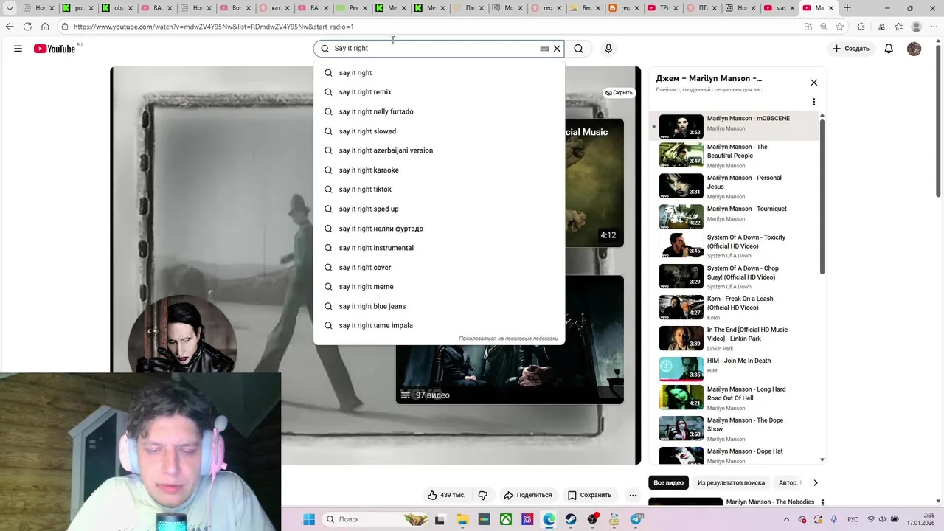944x531 pixels.
Task: Click the browser home icon
Action: click(45, 27)
